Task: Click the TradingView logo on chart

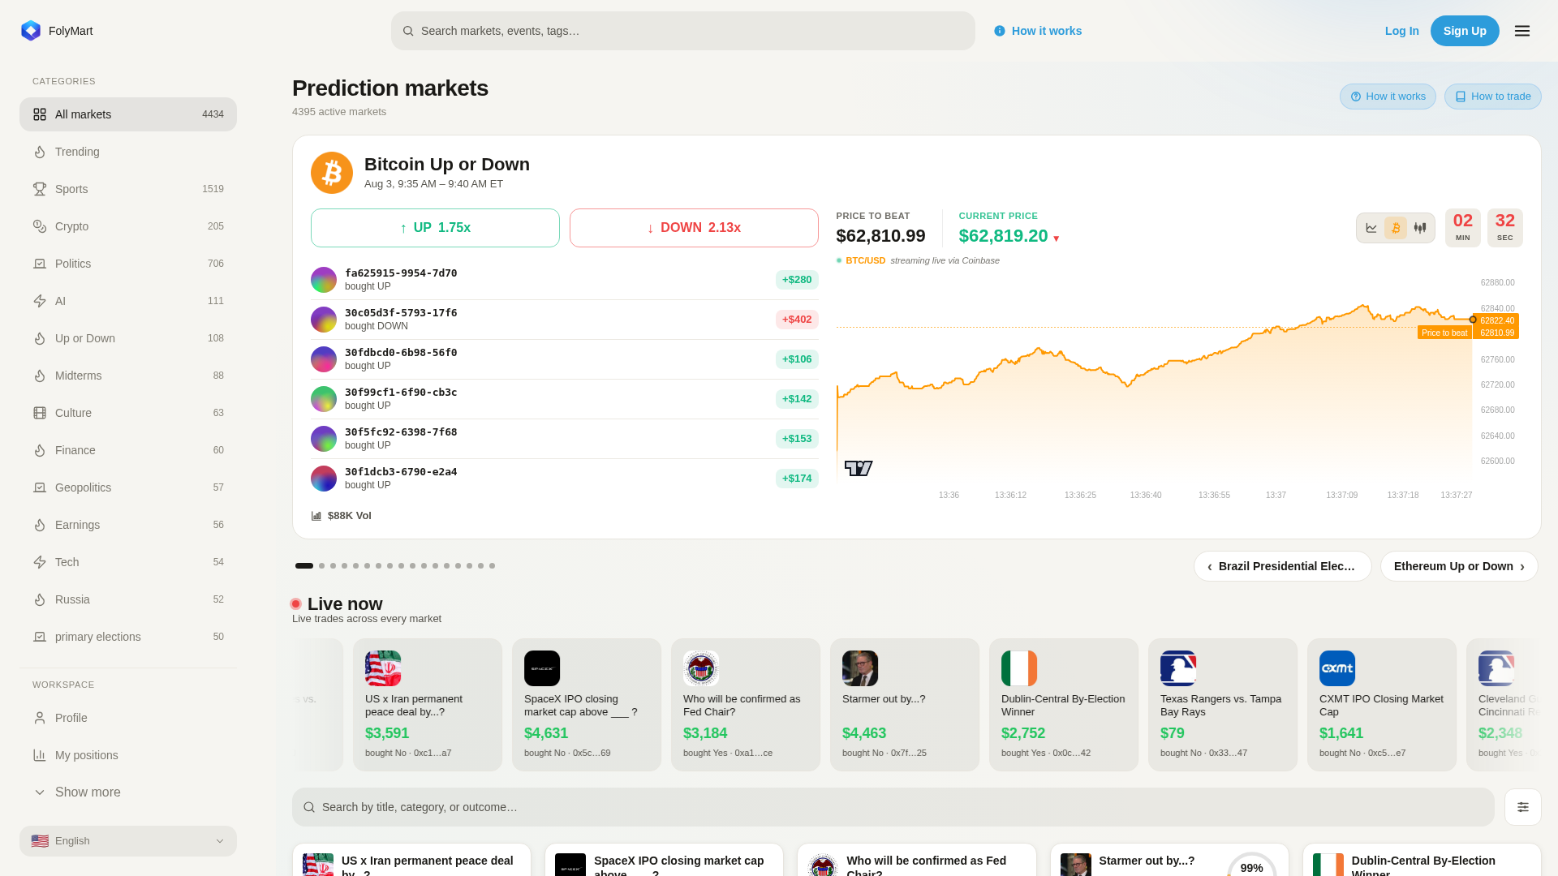Action: [x=859, y=468]
